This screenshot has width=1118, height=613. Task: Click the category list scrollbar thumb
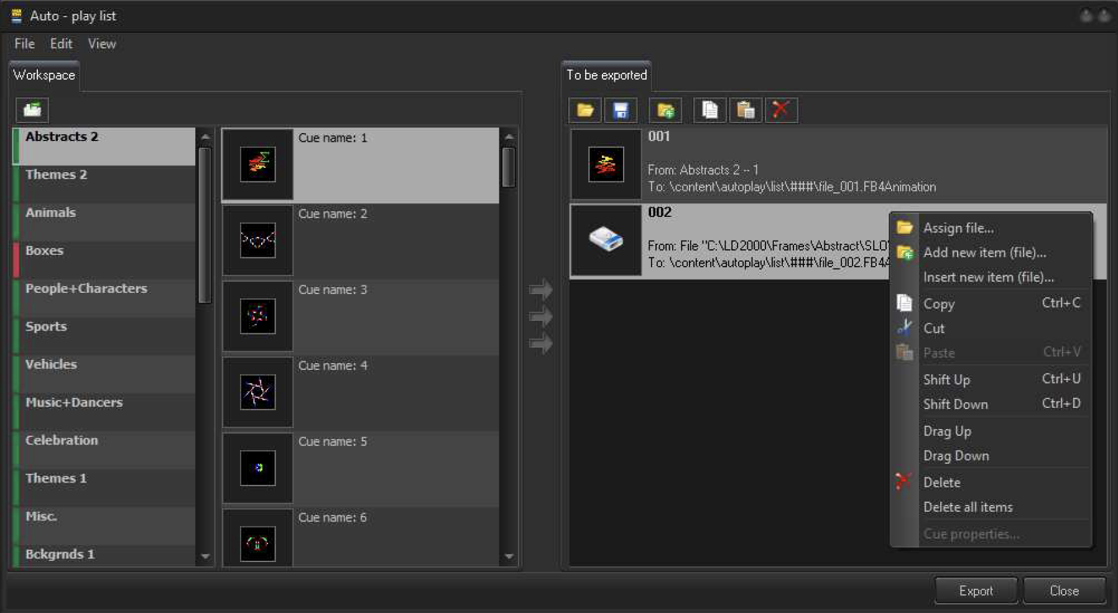tap(205, 225)
